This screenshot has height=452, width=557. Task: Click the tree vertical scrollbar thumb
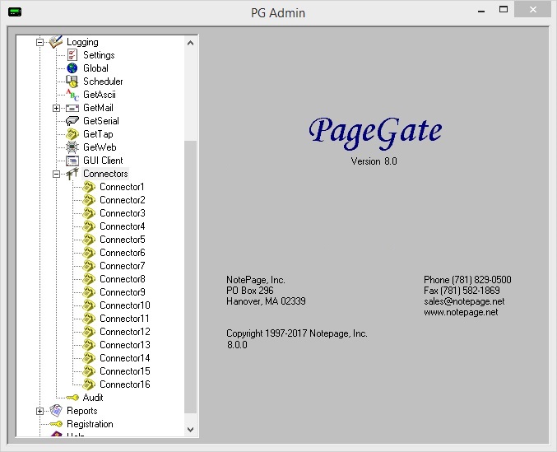click(x=190, y=277)
